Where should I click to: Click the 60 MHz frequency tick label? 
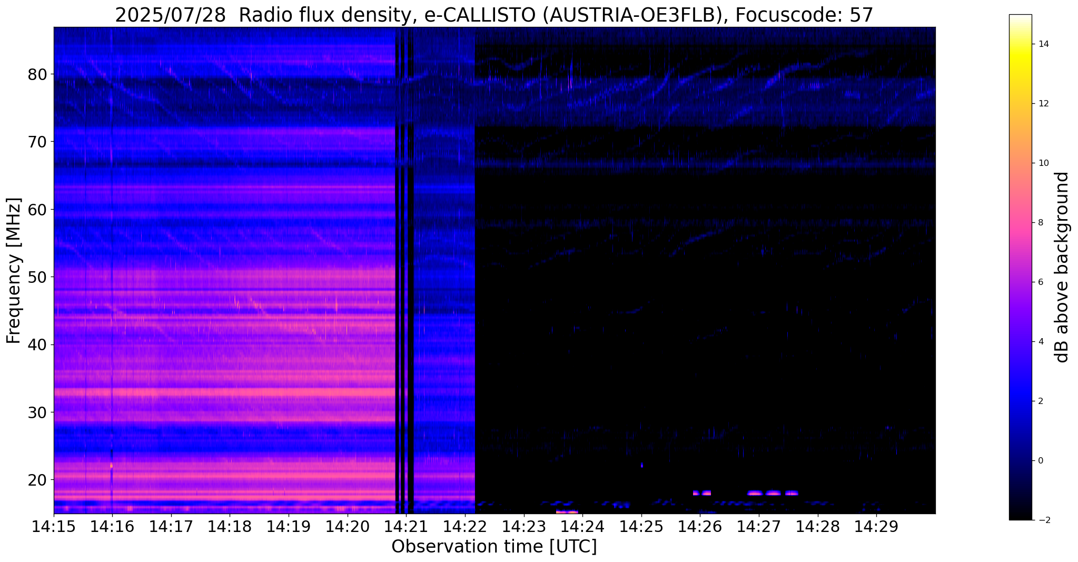[x=37, y=210]
